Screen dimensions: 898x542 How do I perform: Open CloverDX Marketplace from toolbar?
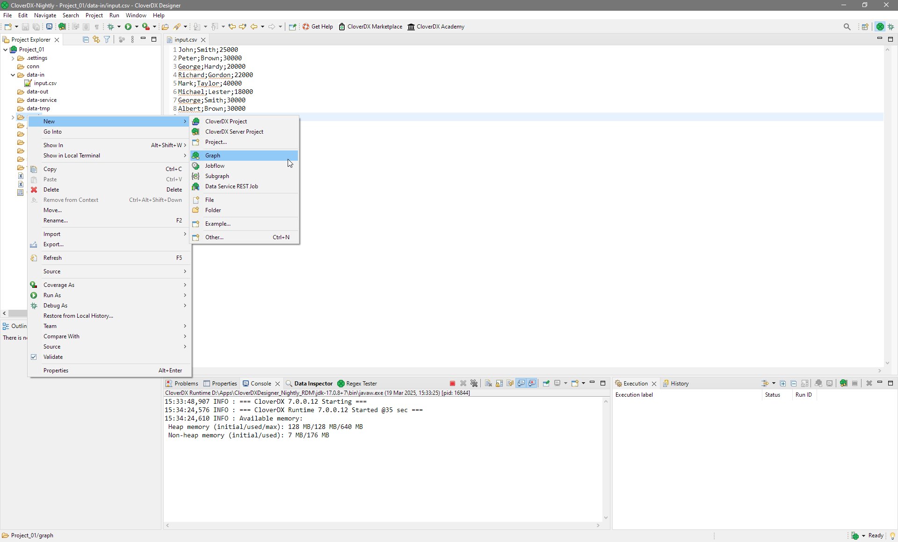[x=370, y=27]
